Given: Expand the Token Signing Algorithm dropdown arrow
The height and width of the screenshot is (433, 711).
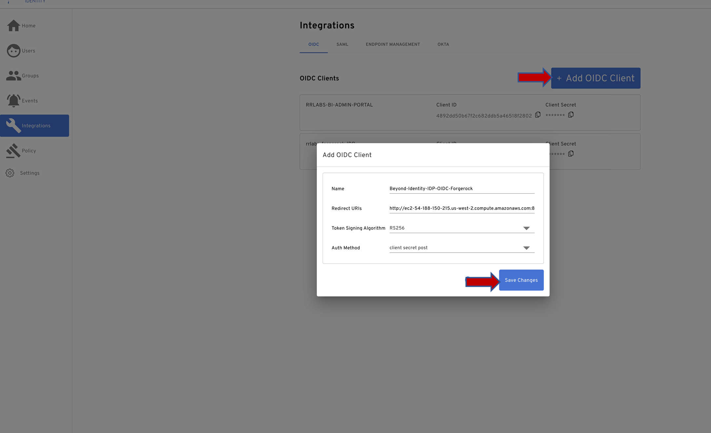Looking at the screenshot, I should click(526, 228).
